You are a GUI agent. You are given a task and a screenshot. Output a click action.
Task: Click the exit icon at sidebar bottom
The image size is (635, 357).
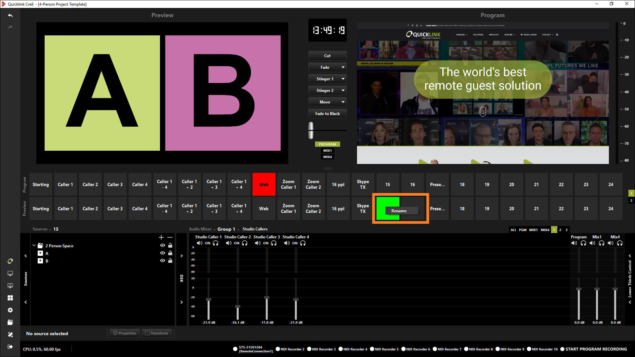coord(10,347)
